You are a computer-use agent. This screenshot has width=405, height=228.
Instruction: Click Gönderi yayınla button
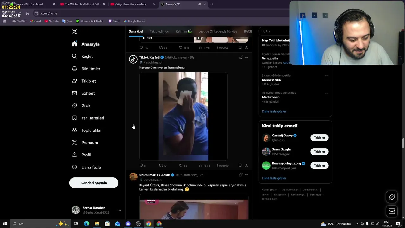click(94, 183)
